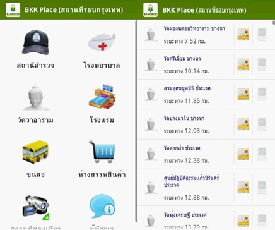Tap the right BKK Place header title
275x230 pixels.
click(x=204, y=10)
